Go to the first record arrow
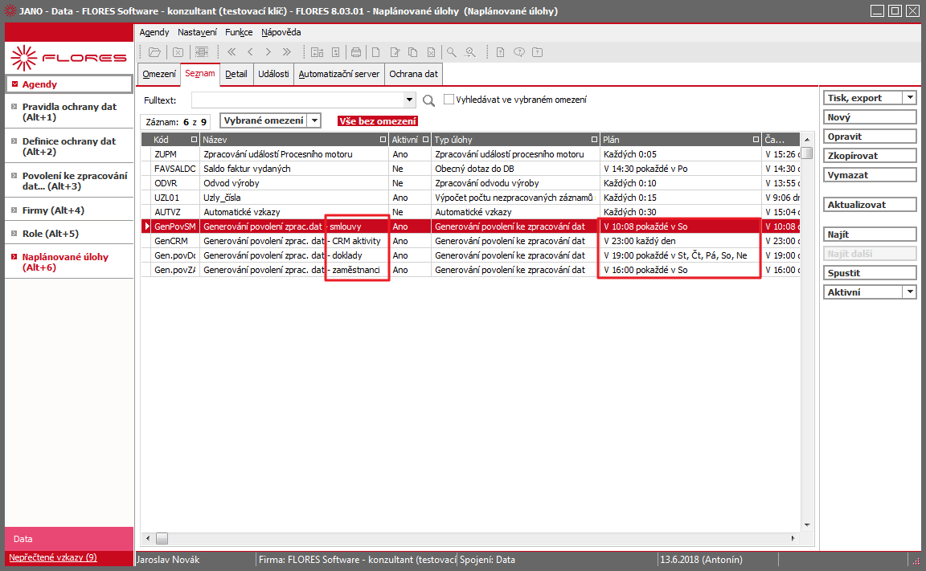The width and height of the screenshot is (926, 571). pyautogui.click(x=231, y=52)
